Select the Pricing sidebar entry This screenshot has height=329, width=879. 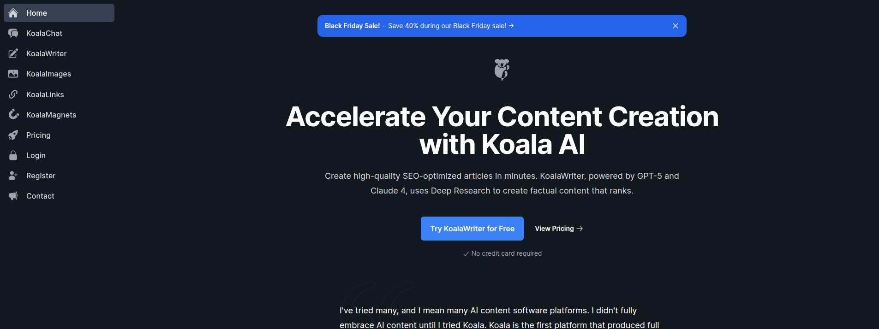pyautogui.click(x=38, y=135)
